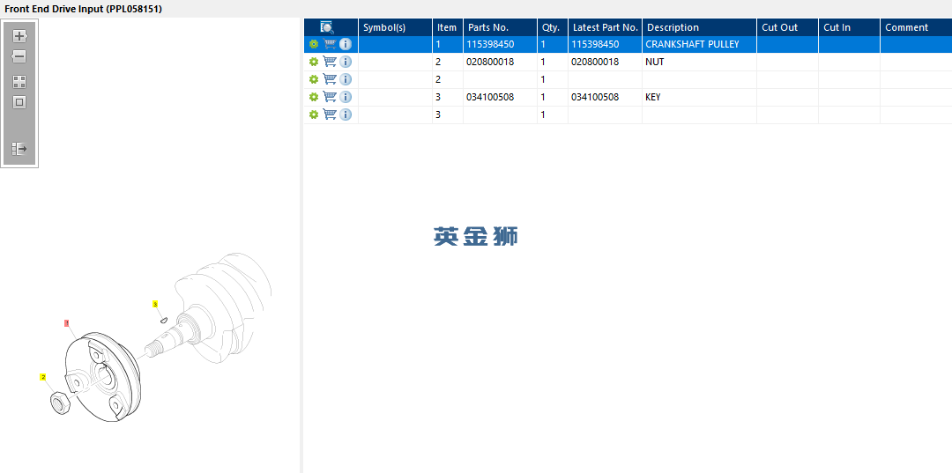Click gear icon for CRANKSHAFT PULLEY row
Viewport: 952px width, 473px height.
(313, 44)
